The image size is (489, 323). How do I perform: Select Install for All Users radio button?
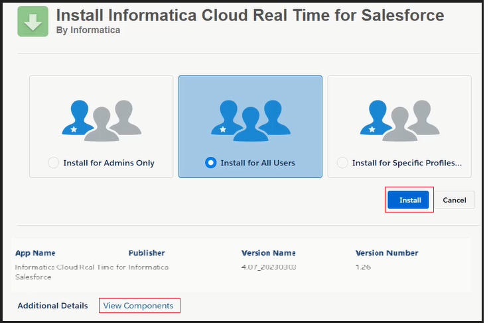(x=211, y=163)
